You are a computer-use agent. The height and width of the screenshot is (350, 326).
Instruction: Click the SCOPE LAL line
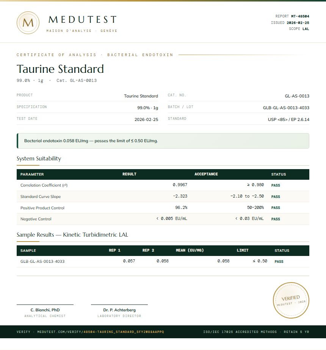[299, 29]
